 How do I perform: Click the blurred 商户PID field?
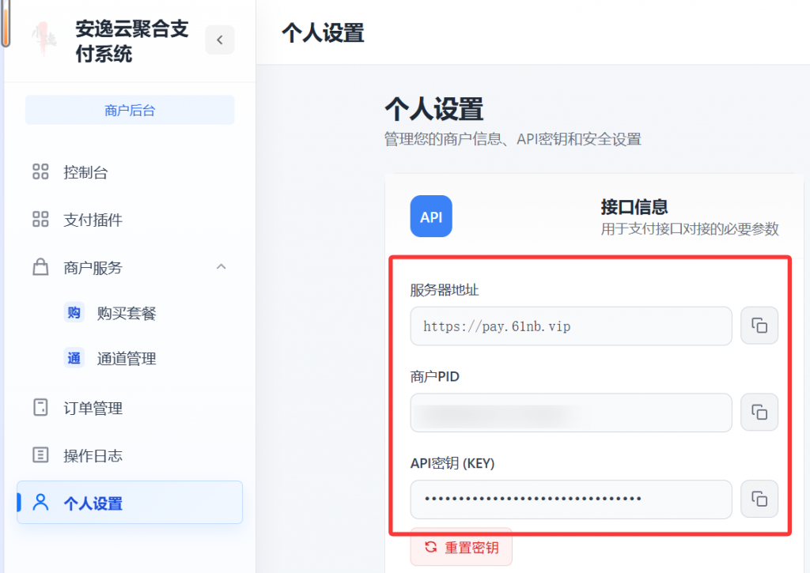coord(570,412)
